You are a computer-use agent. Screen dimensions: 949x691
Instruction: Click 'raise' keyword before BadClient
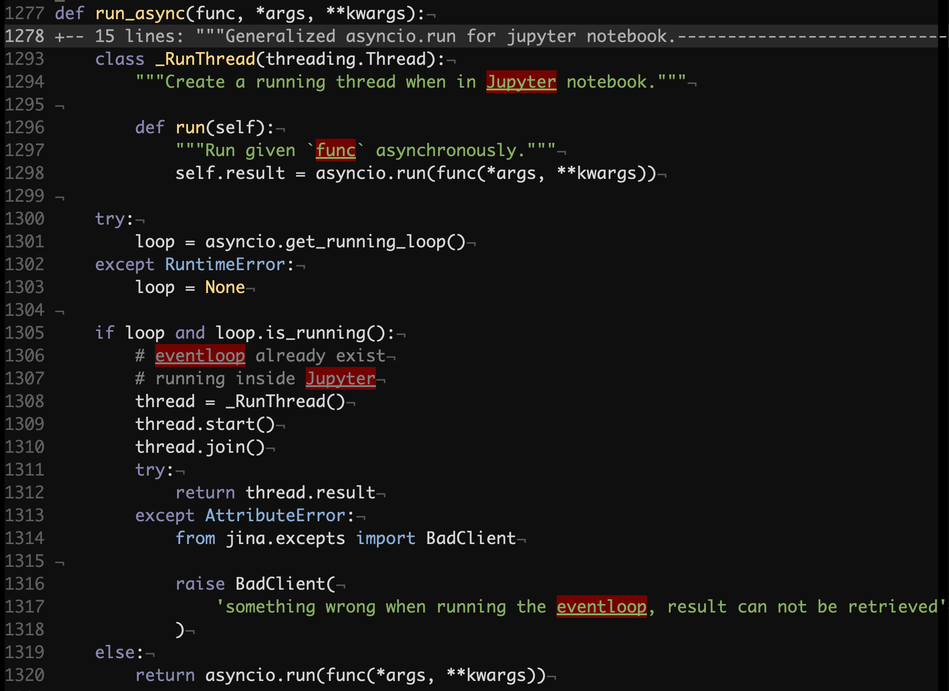tap(200, 584)
